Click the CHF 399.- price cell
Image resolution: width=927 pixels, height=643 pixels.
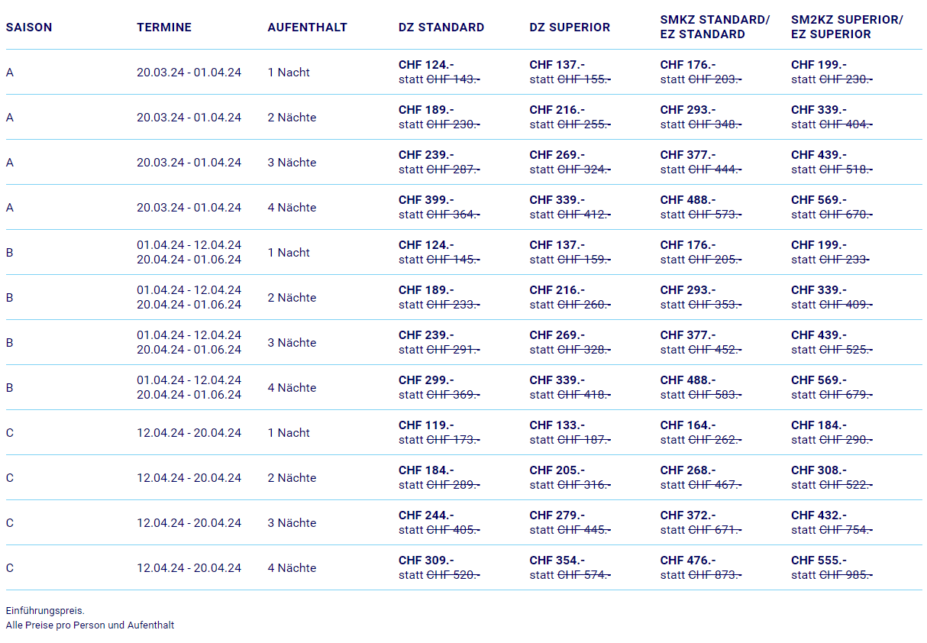(426, 200)
